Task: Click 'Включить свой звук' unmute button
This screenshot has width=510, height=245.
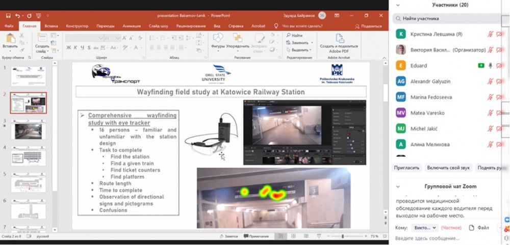Action: tap(448, 167)
